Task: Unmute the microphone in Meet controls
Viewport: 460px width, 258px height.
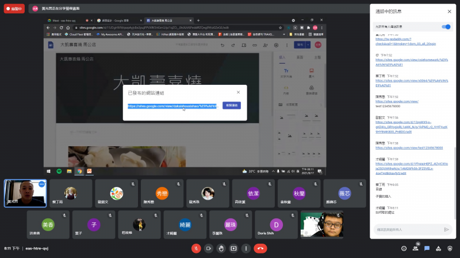Action: (x=196, y=248)
